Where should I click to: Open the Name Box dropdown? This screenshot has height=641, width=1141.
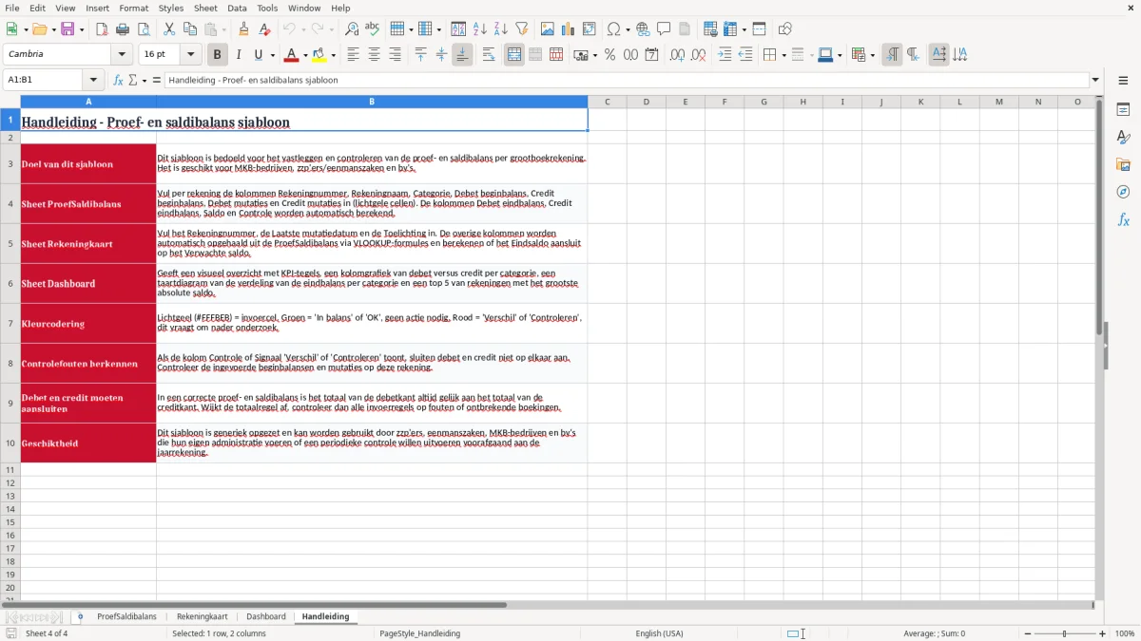pyautogui.click(x=93, y=81)
